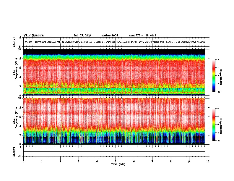Screen dimensions: 234x181
Task: Click the "ch.3(V)" waveform axis label
Action: 14,152
